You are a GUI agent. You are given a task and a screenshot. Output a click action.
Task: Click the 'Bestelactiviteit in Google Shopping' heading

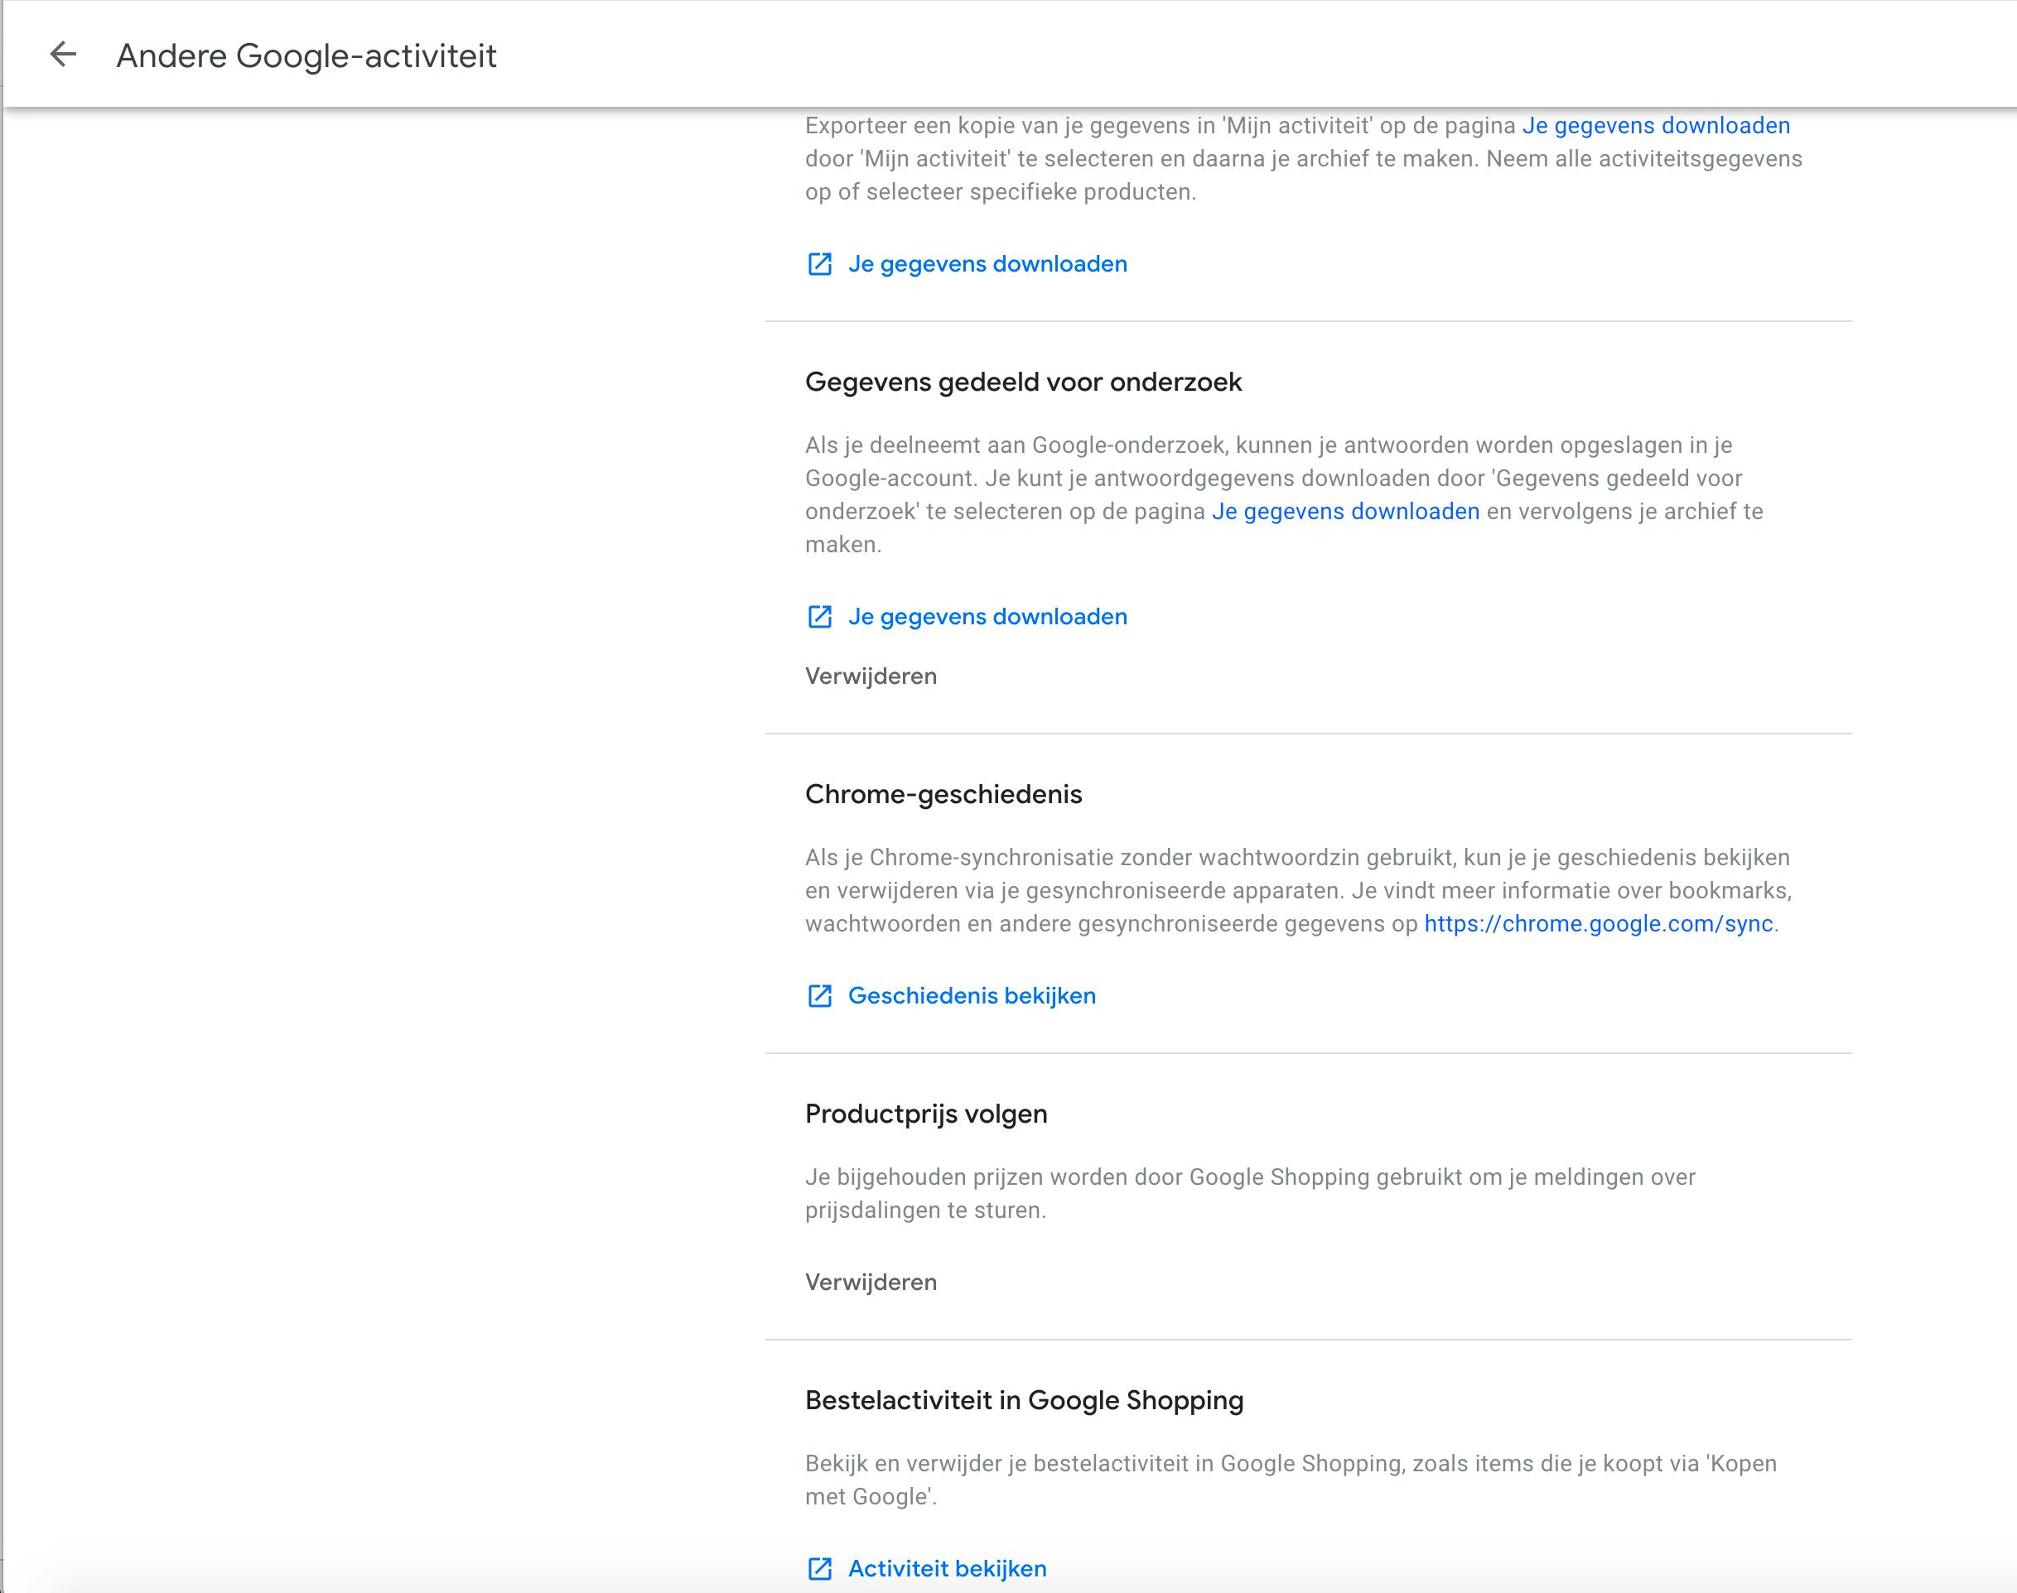pyautogui.click(x=1025, y=1401)
